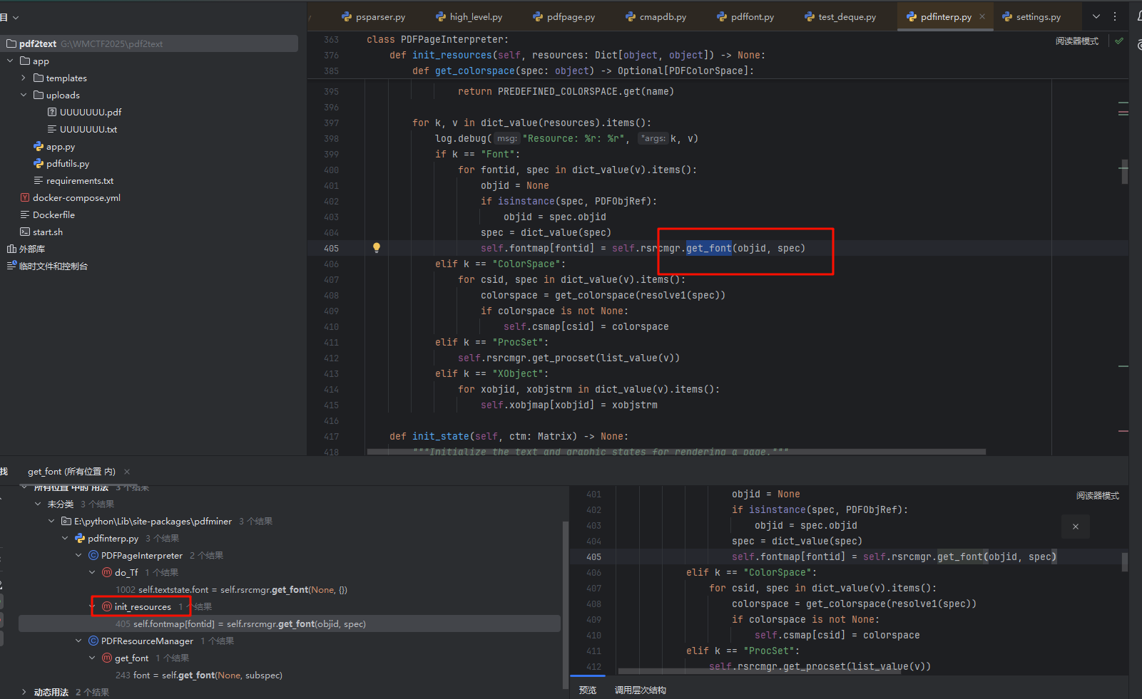Click the red marker near the error stripe bottom
The height and width of the screenshot is (699, 1142).
1123,431
